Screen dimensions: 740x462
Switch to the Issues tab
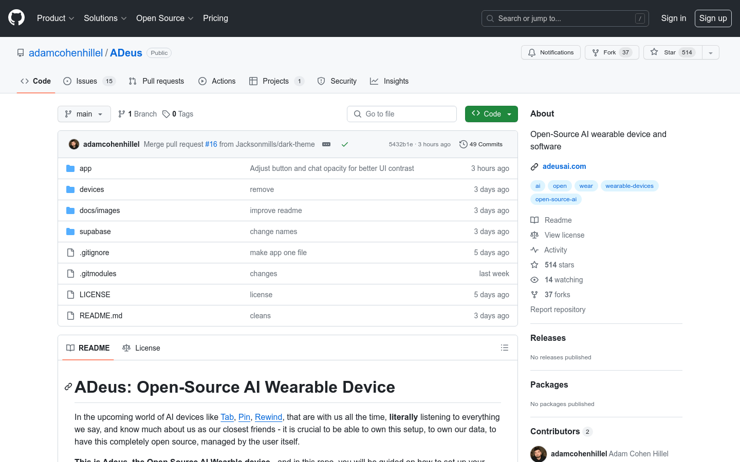pos(89,81)
